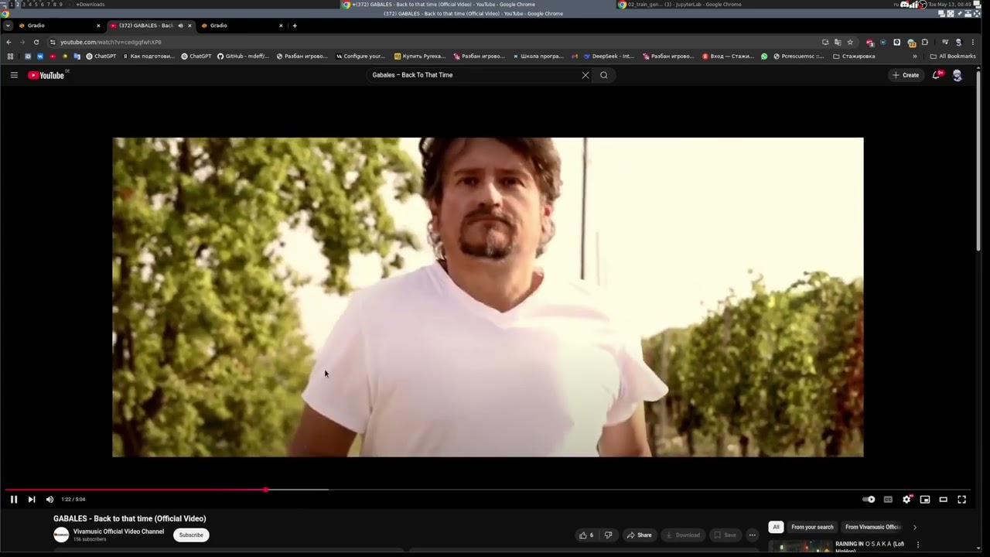Click the red playhead marker
The width and height of the screenshot is (990, 557).
265,490
